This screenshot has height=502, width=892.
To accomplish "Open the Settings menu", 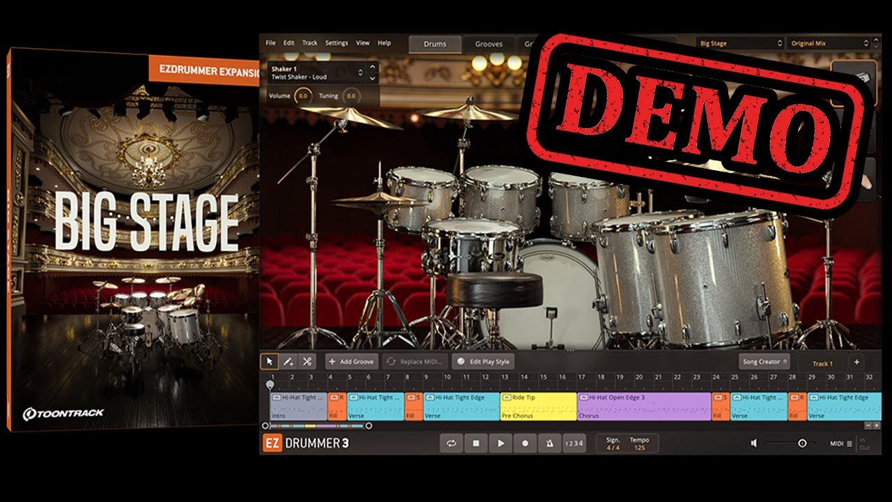I will click(x=337, y=43).
